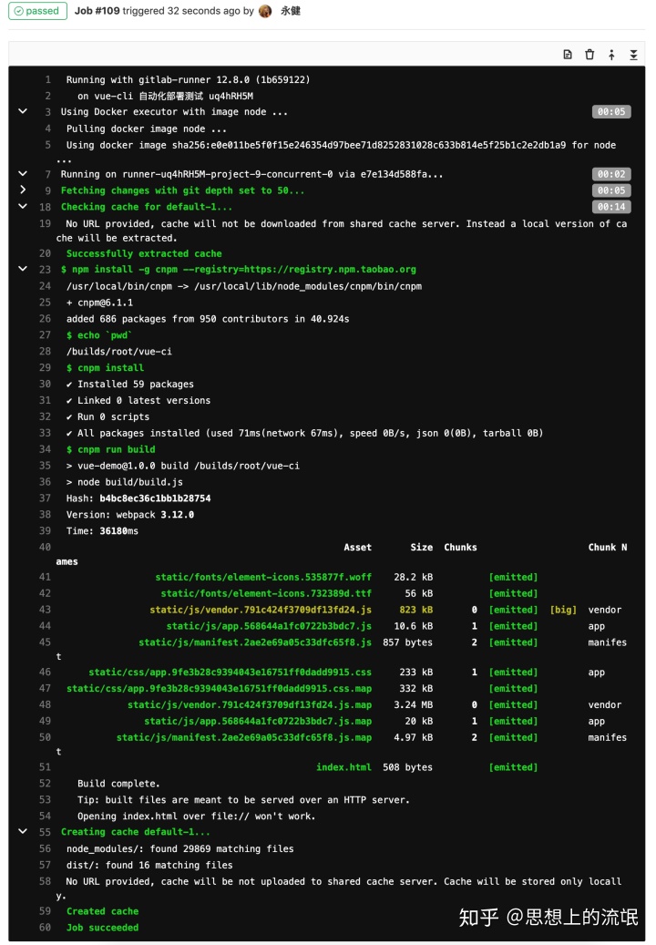Click static/js/vendor.791c424f3709df13fd24.js asset name
656x945 pixels.
click(x=261, y=610)
